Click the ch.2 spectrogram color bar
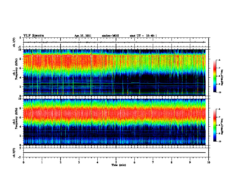This screenshot has height=182, width=235. (215, 125)
